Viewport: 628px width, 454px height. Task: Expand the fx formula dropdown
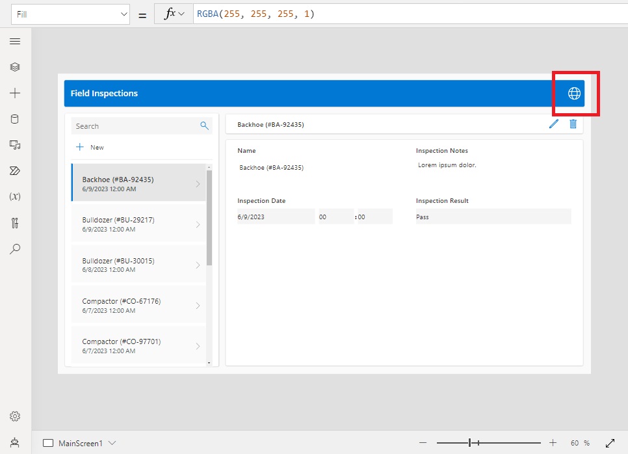(x=174, y=14)
